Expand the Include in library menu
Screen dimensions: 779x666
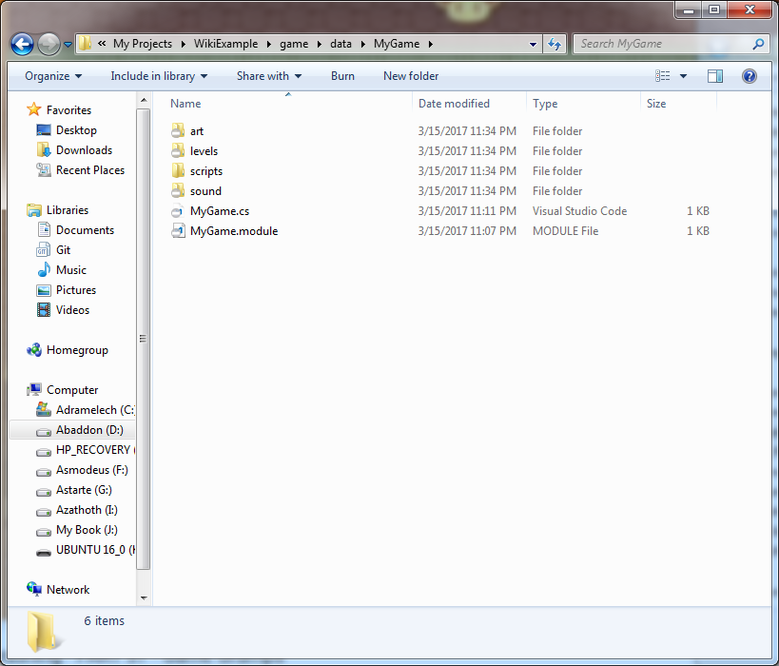[x=159, y=76]
